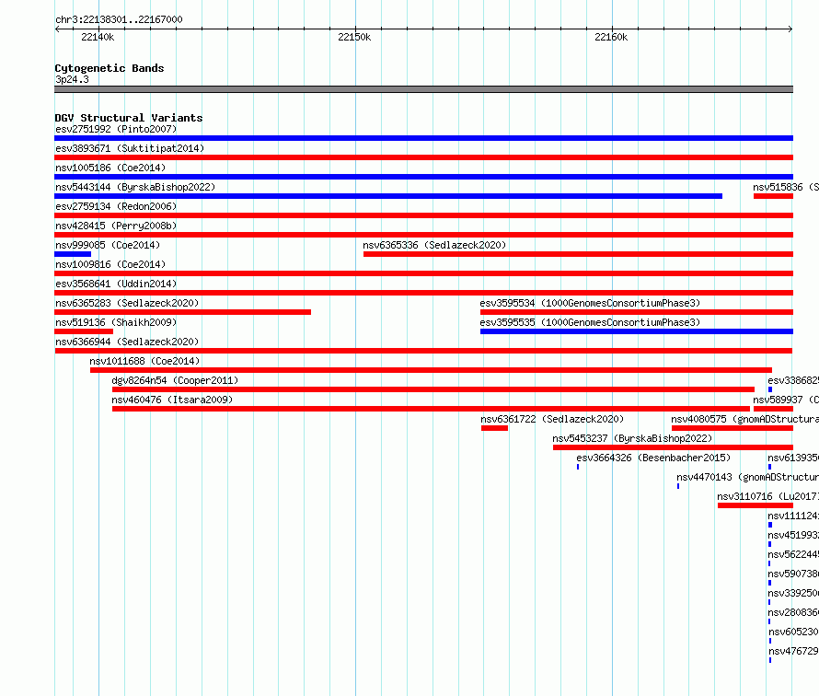Select the esv3664326 (Besenbacher2015) label

click(x=653, y=458)
